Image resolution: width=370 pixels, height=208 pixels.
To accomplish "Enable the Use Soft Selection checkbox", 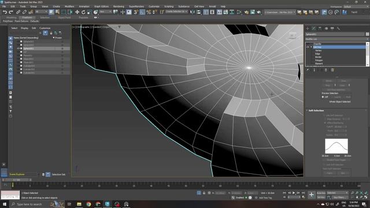I will pos(325,116).
